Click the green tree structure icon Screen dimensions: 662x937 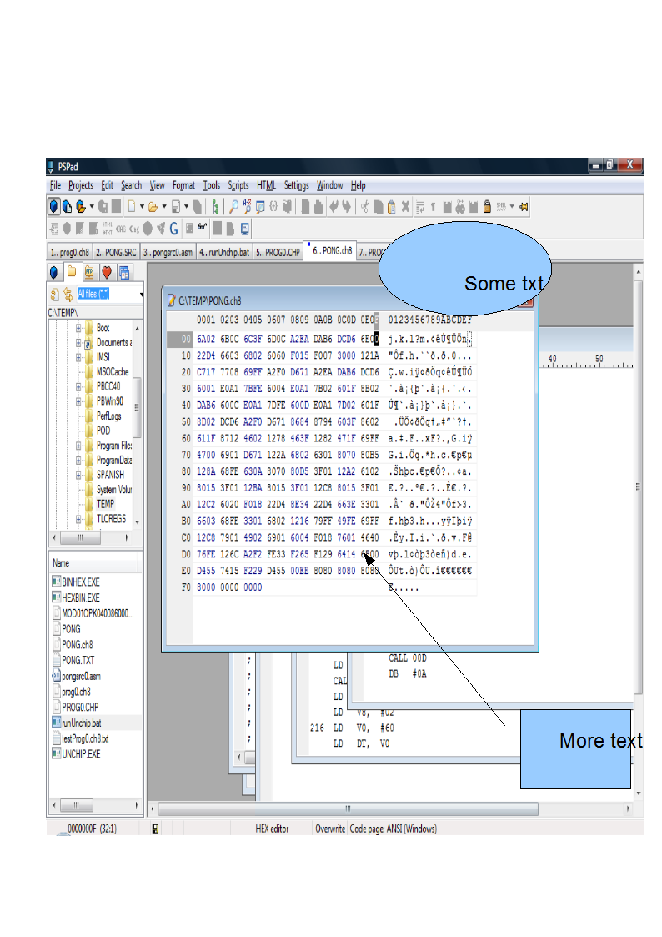[x=215, y=207]
